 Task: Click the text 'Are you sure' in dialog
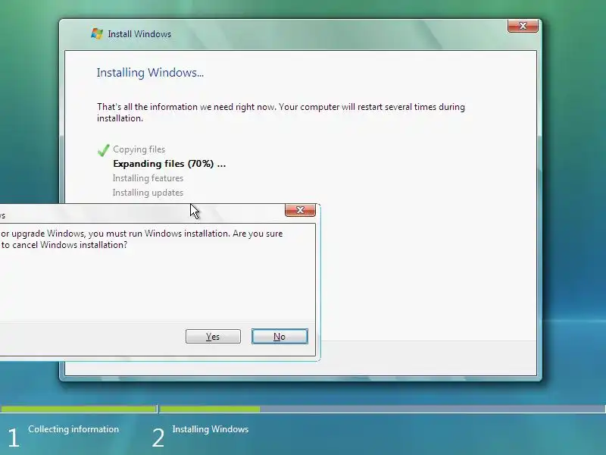258,234
